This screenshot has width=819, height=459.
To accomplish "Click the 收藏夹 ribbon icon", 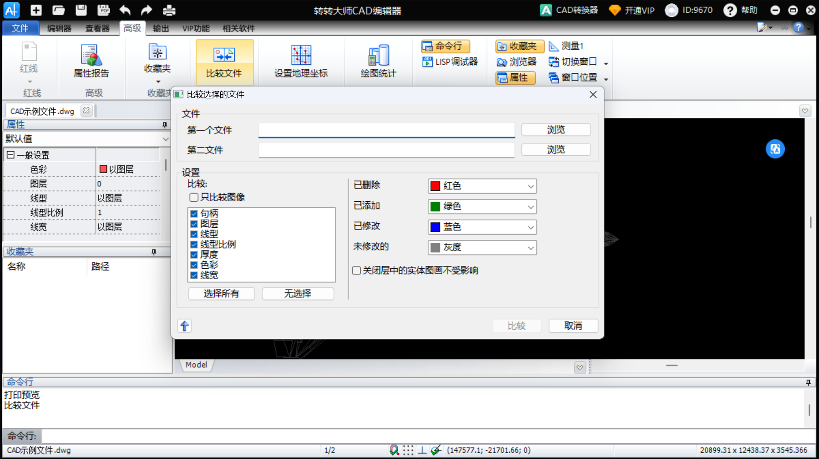I will click(x=157, y=58).
